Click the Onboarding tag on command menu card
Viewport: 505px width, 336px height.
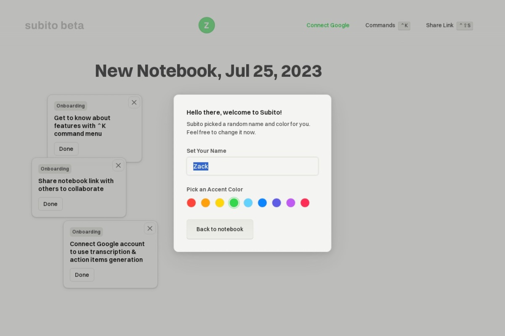point(71,106)
